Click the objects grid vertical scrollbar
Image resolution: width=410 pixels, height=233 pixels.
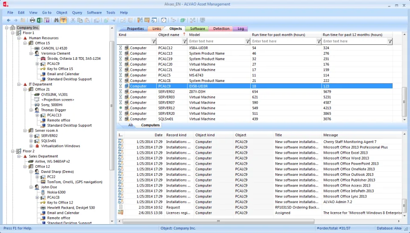[404, 102]
